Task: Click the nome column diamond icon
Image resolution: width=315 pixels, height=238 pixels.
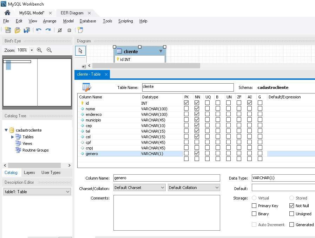Action: coord(83,109)
